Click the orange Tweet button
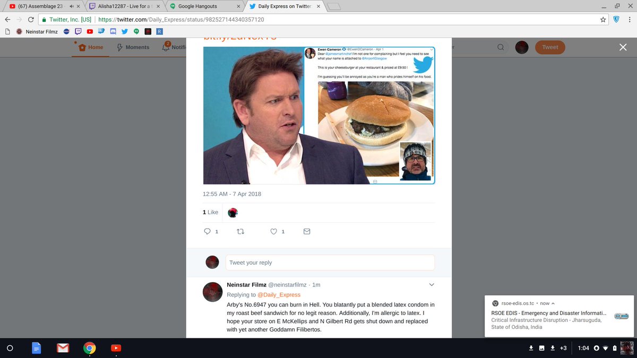Screen dimensions: 637x358 [x=550, y=47]
